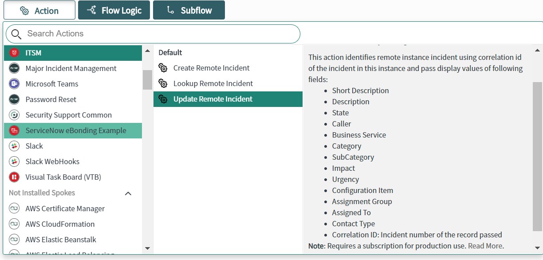Click the Correlation ID bullet text
Screen dimensions: 543x260
417,235
